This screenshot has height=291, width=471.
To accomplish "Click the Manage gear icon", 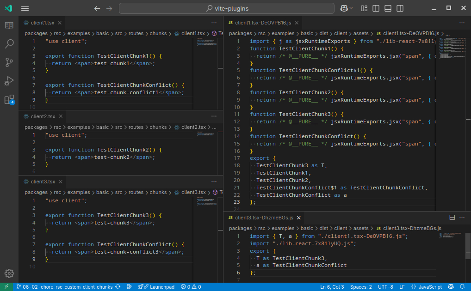I will (x=9, y=273).
